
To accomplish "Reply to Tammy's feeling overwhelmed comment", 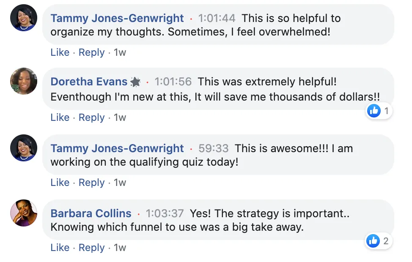I will tap(92, 52).
